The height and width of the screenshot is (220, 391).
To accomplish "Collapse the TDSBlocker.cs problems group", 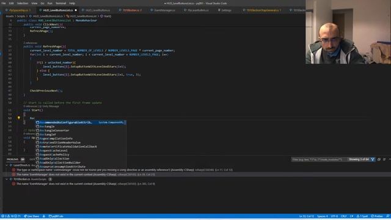I will tap(7, 179).
